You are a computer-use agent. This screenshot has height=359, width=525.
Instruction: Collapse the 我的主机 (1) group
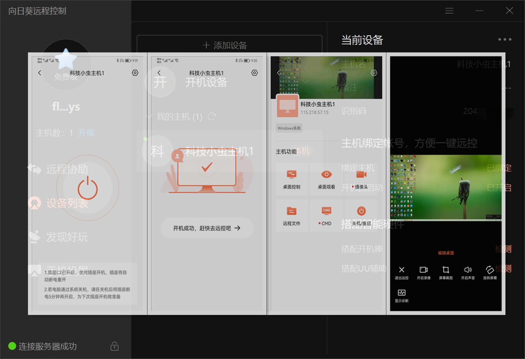click(x=149, y=117)
